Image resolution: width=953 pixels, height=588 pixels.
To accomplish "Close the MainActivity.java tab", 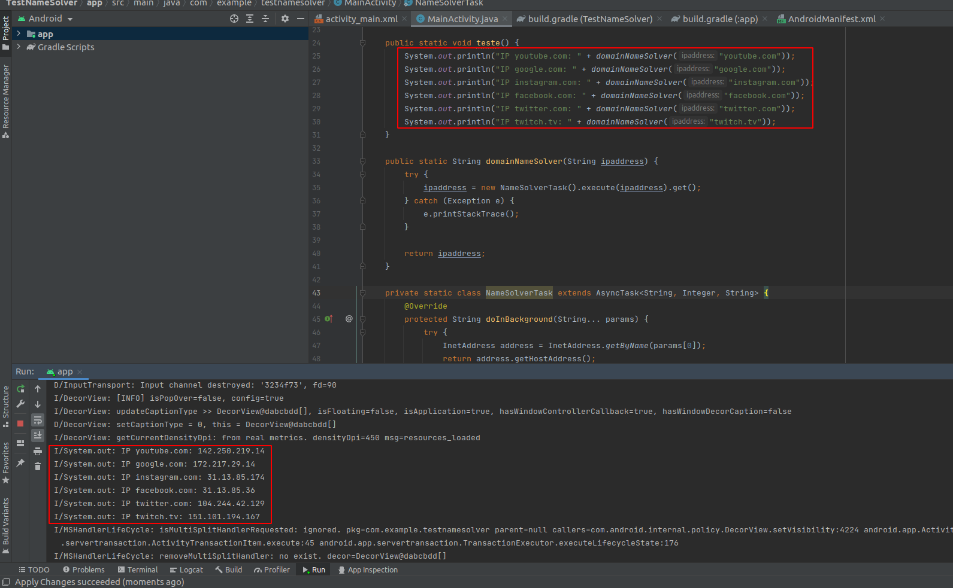I will (505, 19).
